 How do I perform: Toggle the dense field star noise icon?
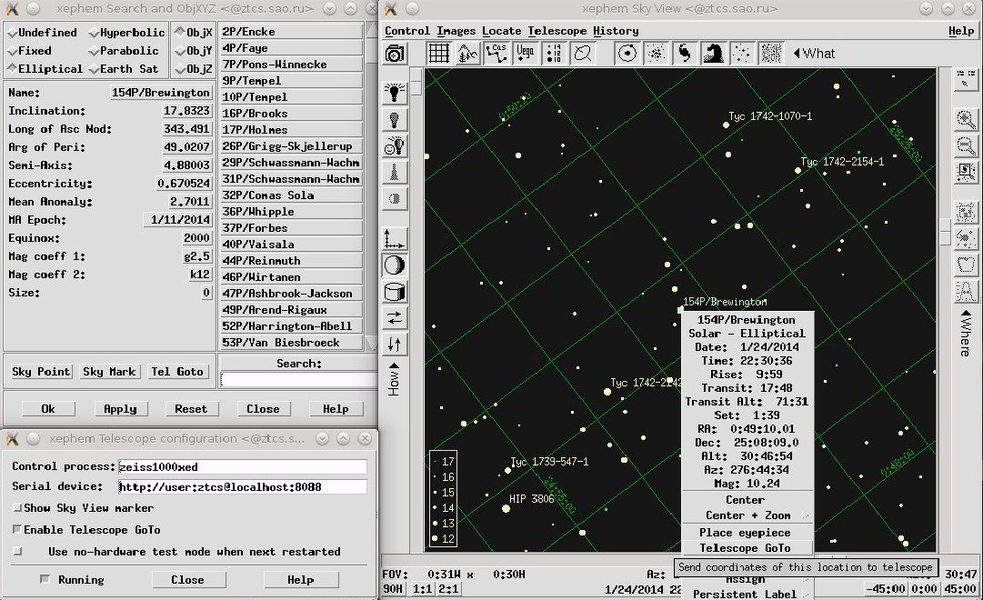pyautogui.click(x=771, y=54)
